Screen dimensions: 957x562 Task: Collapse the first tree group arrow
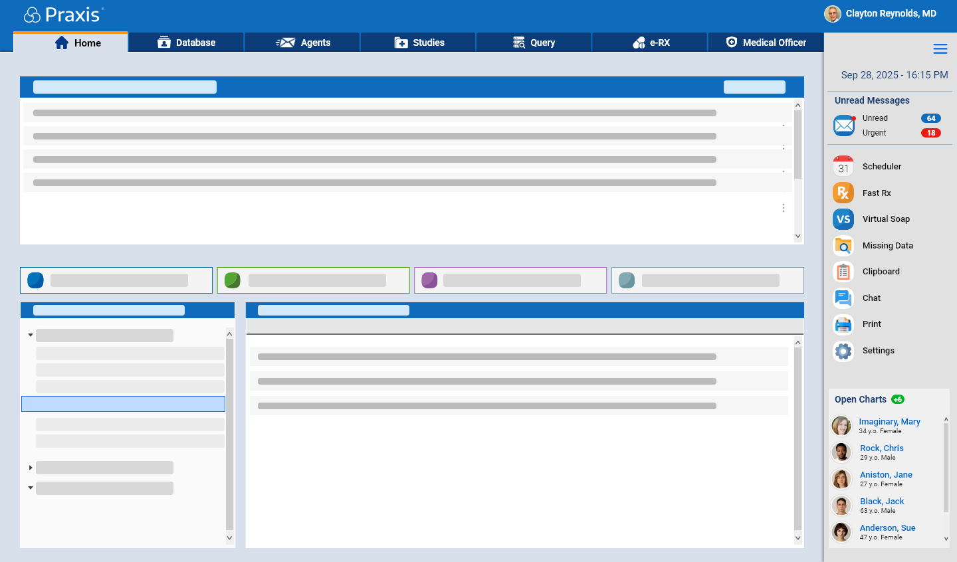point(31,335)
